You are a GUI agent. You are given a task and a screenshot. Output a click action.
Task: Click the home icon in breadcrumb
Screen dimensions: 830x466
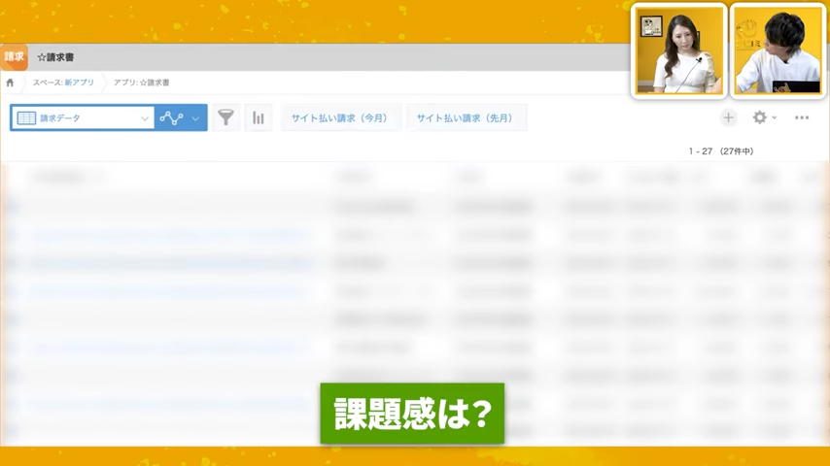click(x=10, y=83)
